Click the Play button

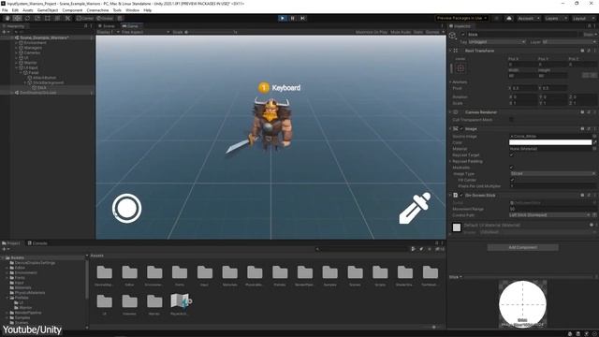[283, 18]
